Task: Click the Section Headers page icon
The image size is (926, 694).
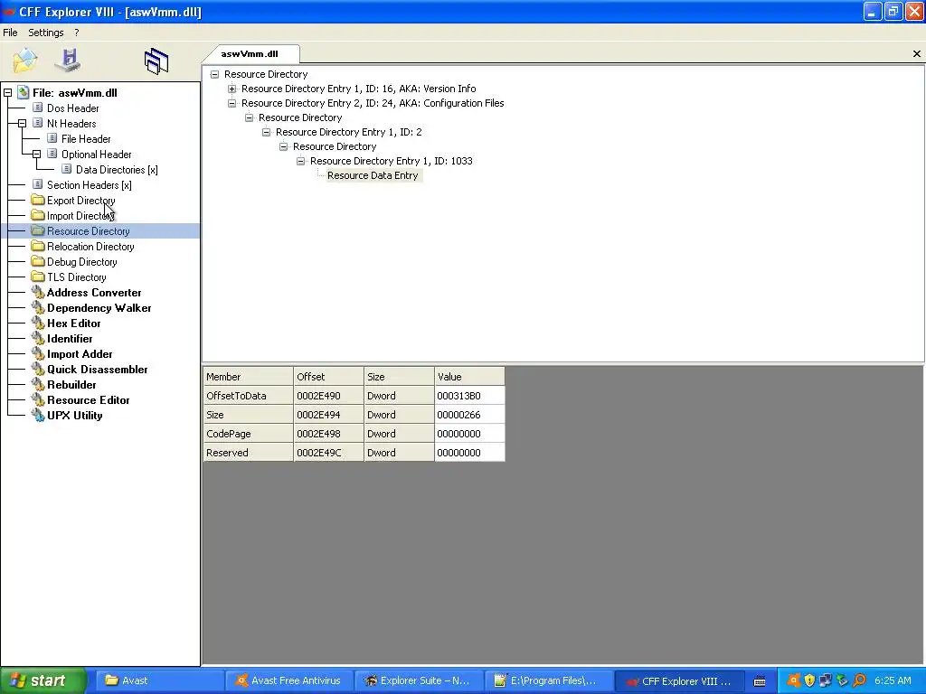Action: click(38, 184)
